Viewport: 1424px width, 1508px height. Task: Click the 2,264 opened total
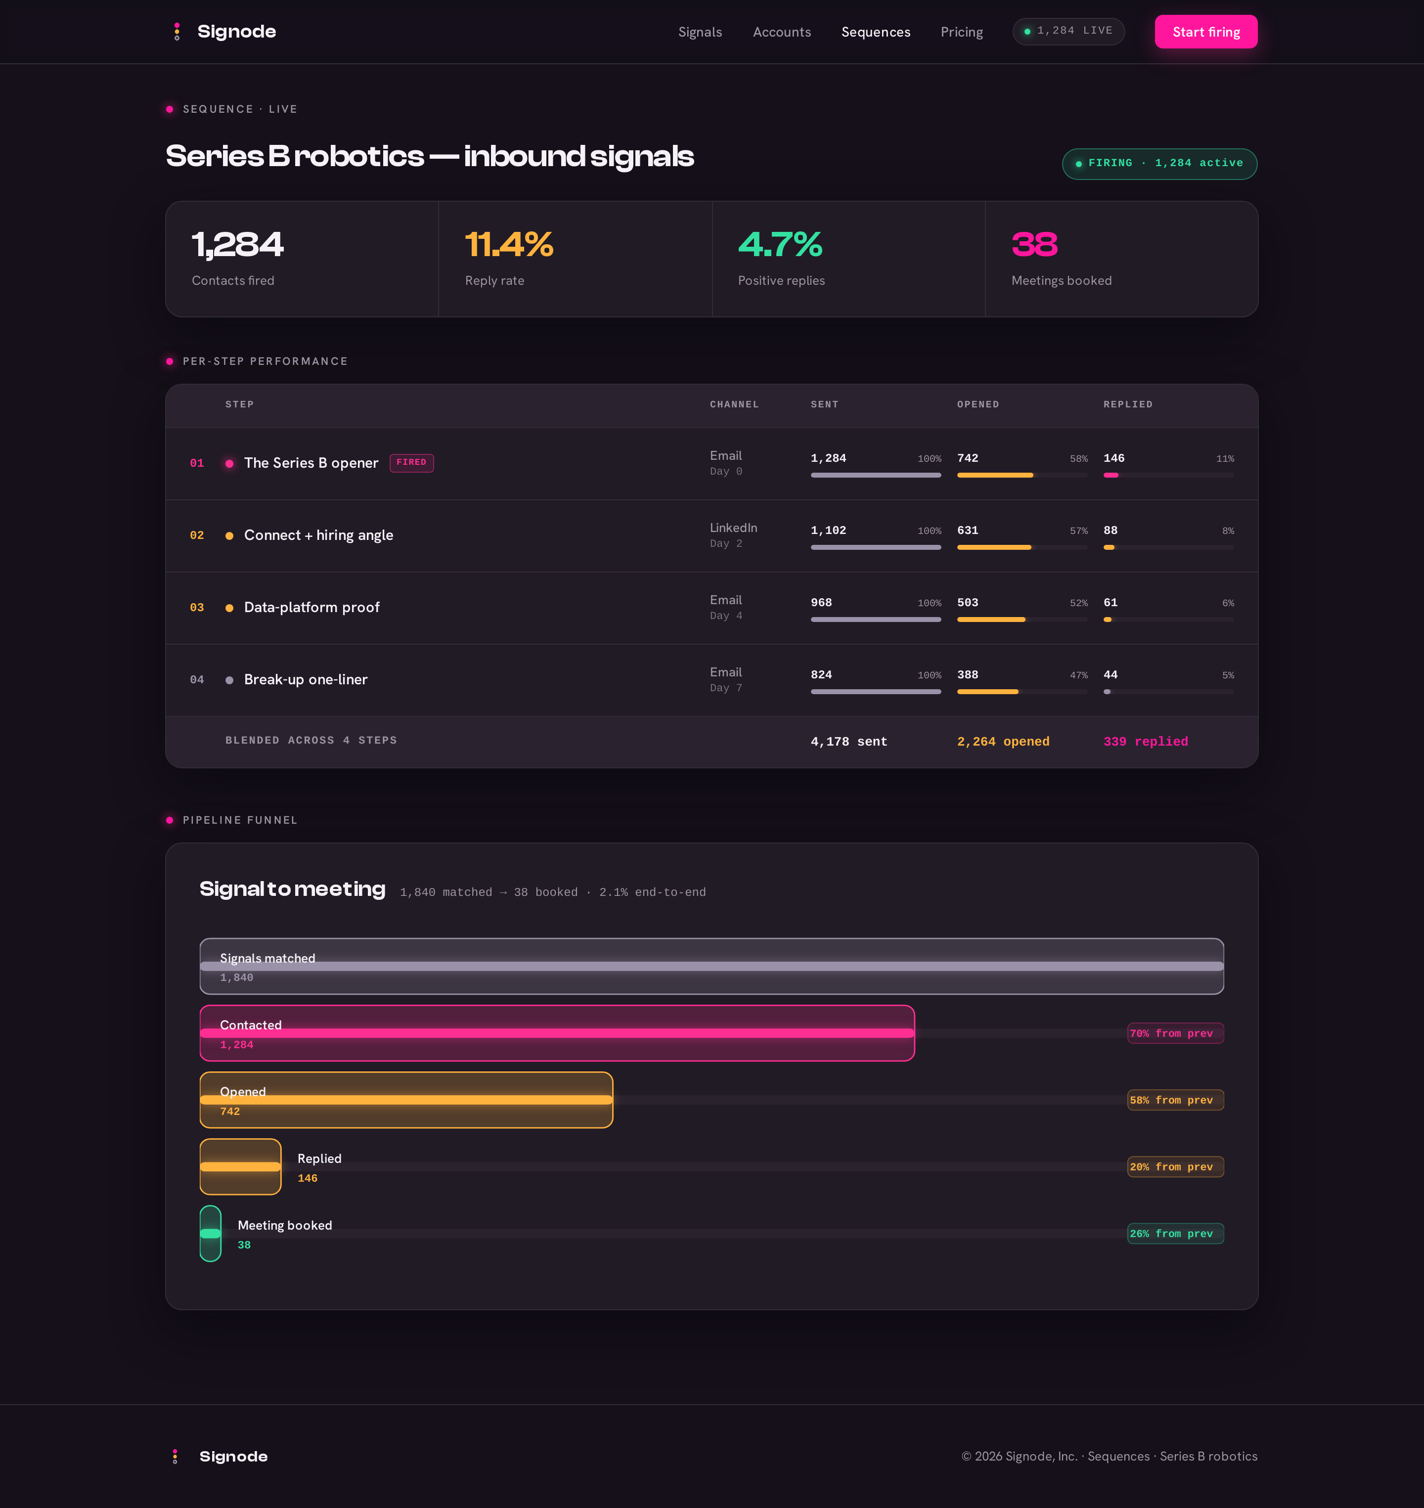point(1003,742)
